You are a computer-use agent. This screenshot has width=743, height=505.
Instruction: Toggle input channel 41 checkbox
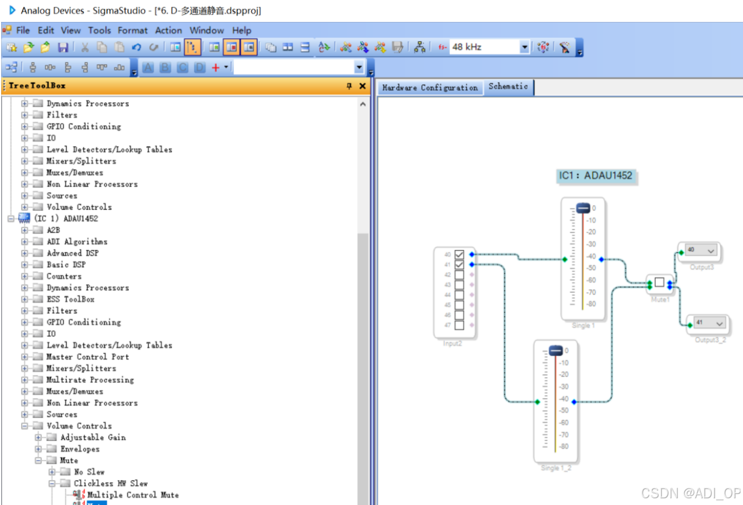(x=459, y=264)
